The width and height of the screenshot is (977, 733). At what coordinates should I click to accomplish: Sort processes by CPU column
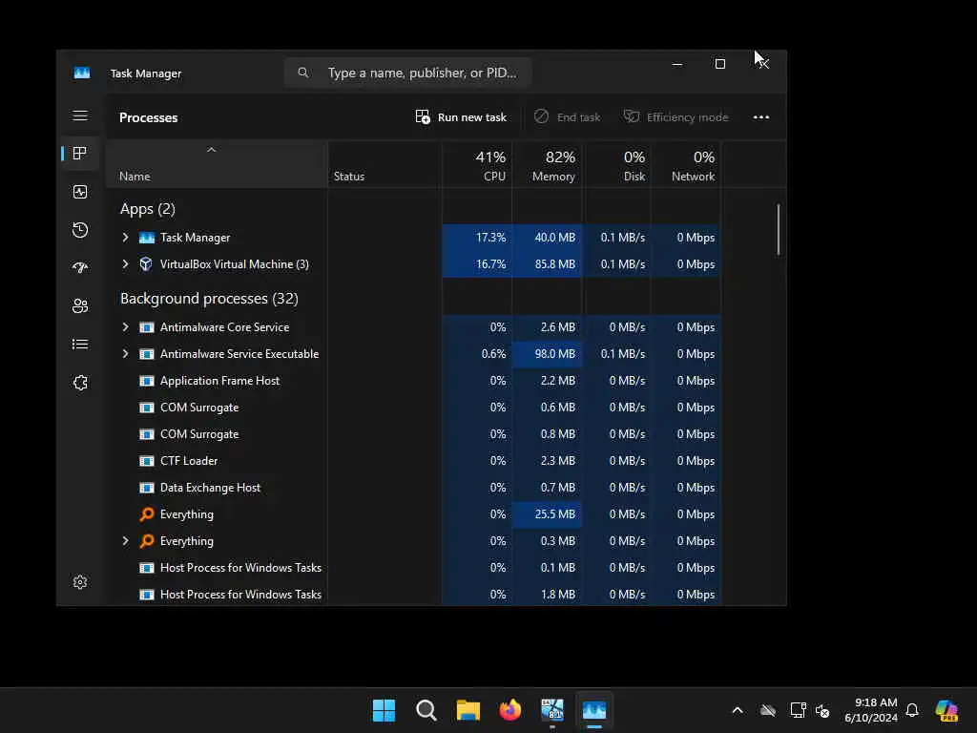[477, 164]
